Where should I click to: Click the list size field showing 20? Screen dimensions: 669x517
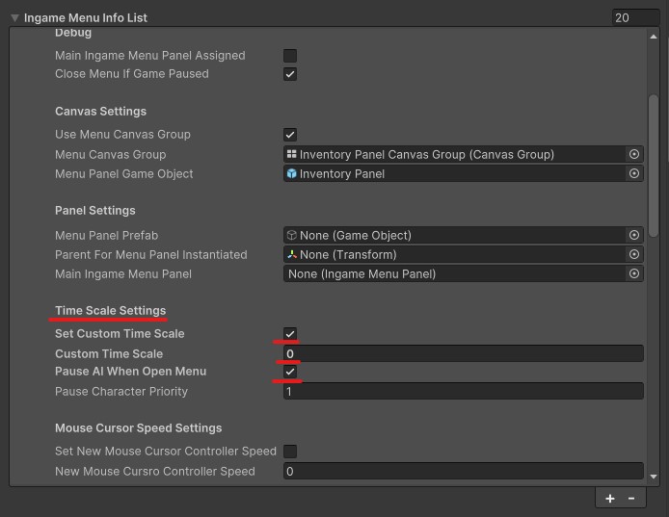point(635,17)
